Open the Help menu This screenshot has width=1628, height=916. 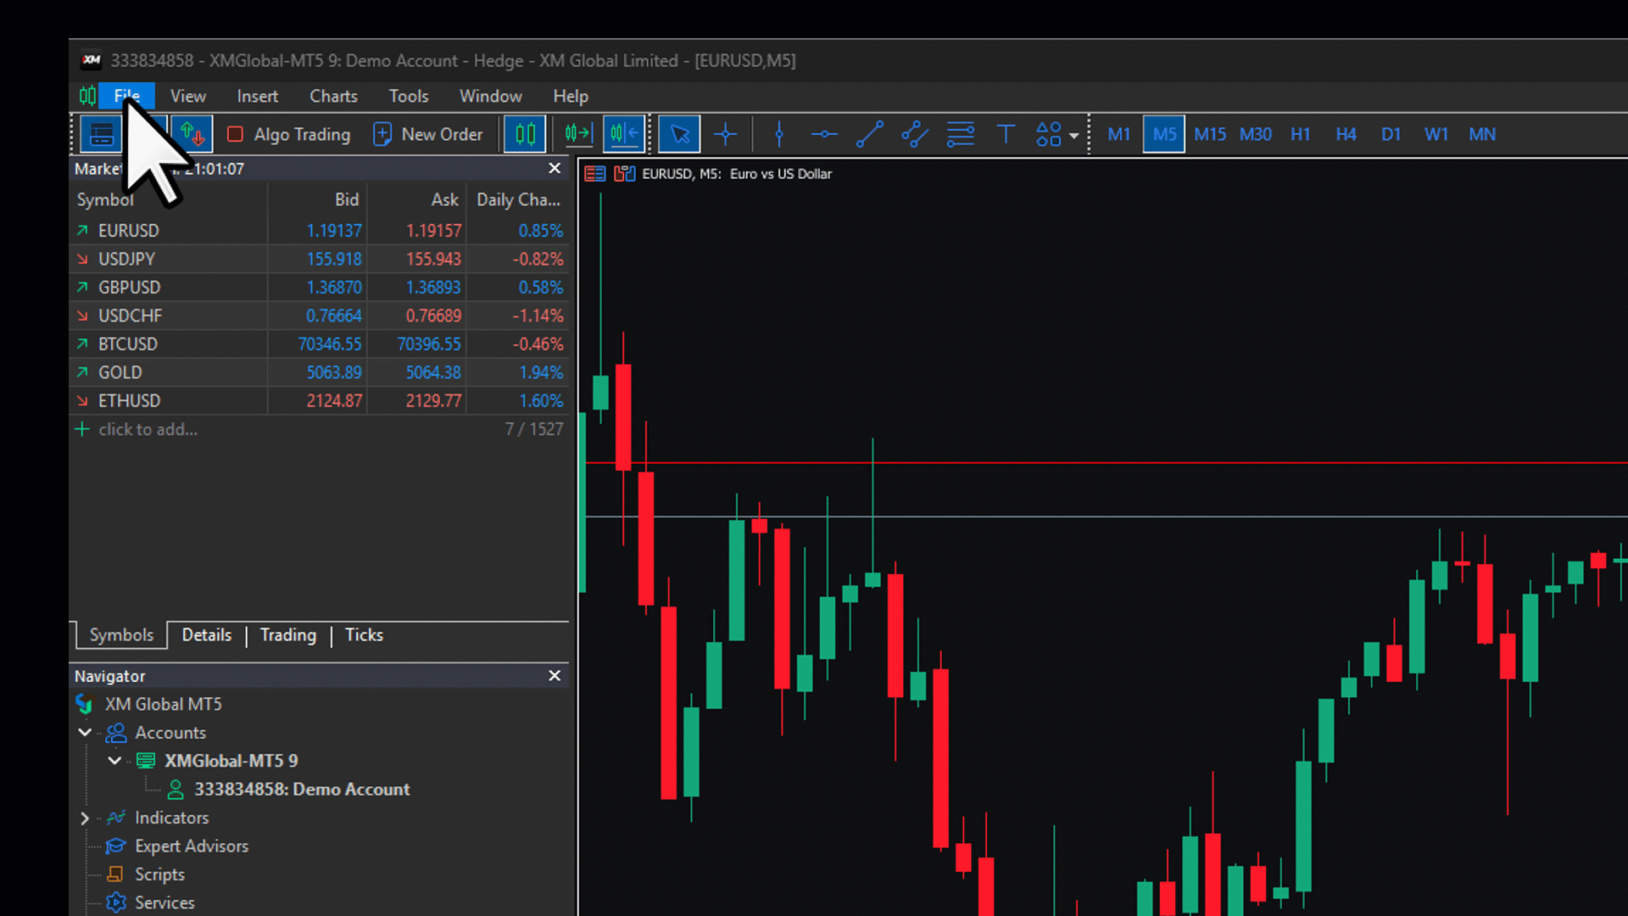571,96
